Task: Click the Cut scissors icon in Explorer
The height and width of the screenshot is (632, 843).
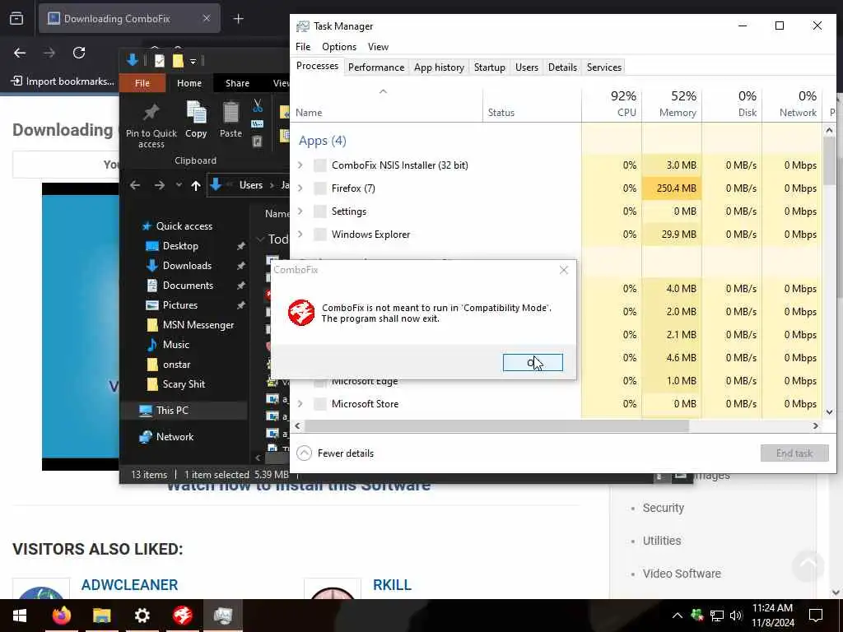Action: point(258,105)
